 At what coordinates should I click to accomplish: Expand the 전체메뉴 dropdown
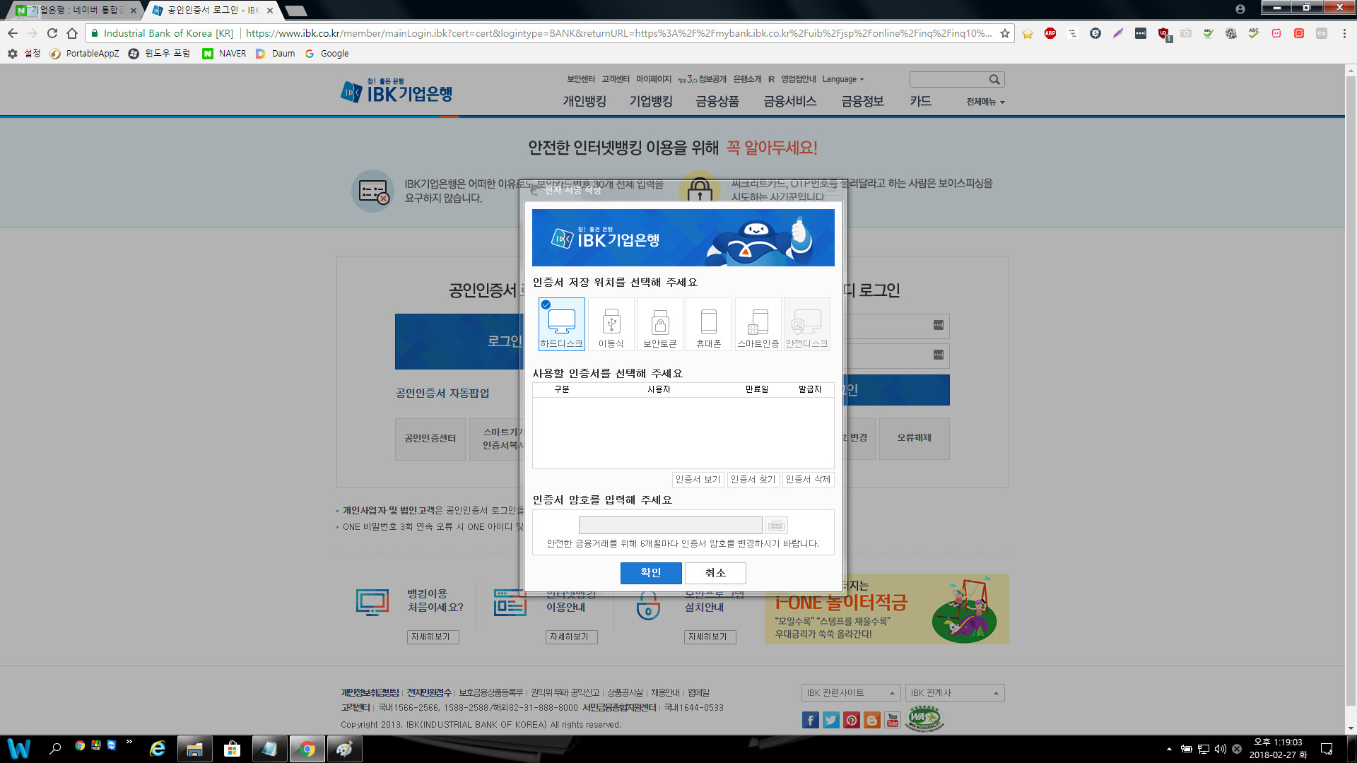pos(985,102)
